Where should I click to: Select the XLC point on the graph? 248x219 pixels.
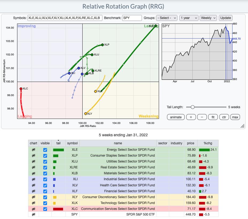21,89
